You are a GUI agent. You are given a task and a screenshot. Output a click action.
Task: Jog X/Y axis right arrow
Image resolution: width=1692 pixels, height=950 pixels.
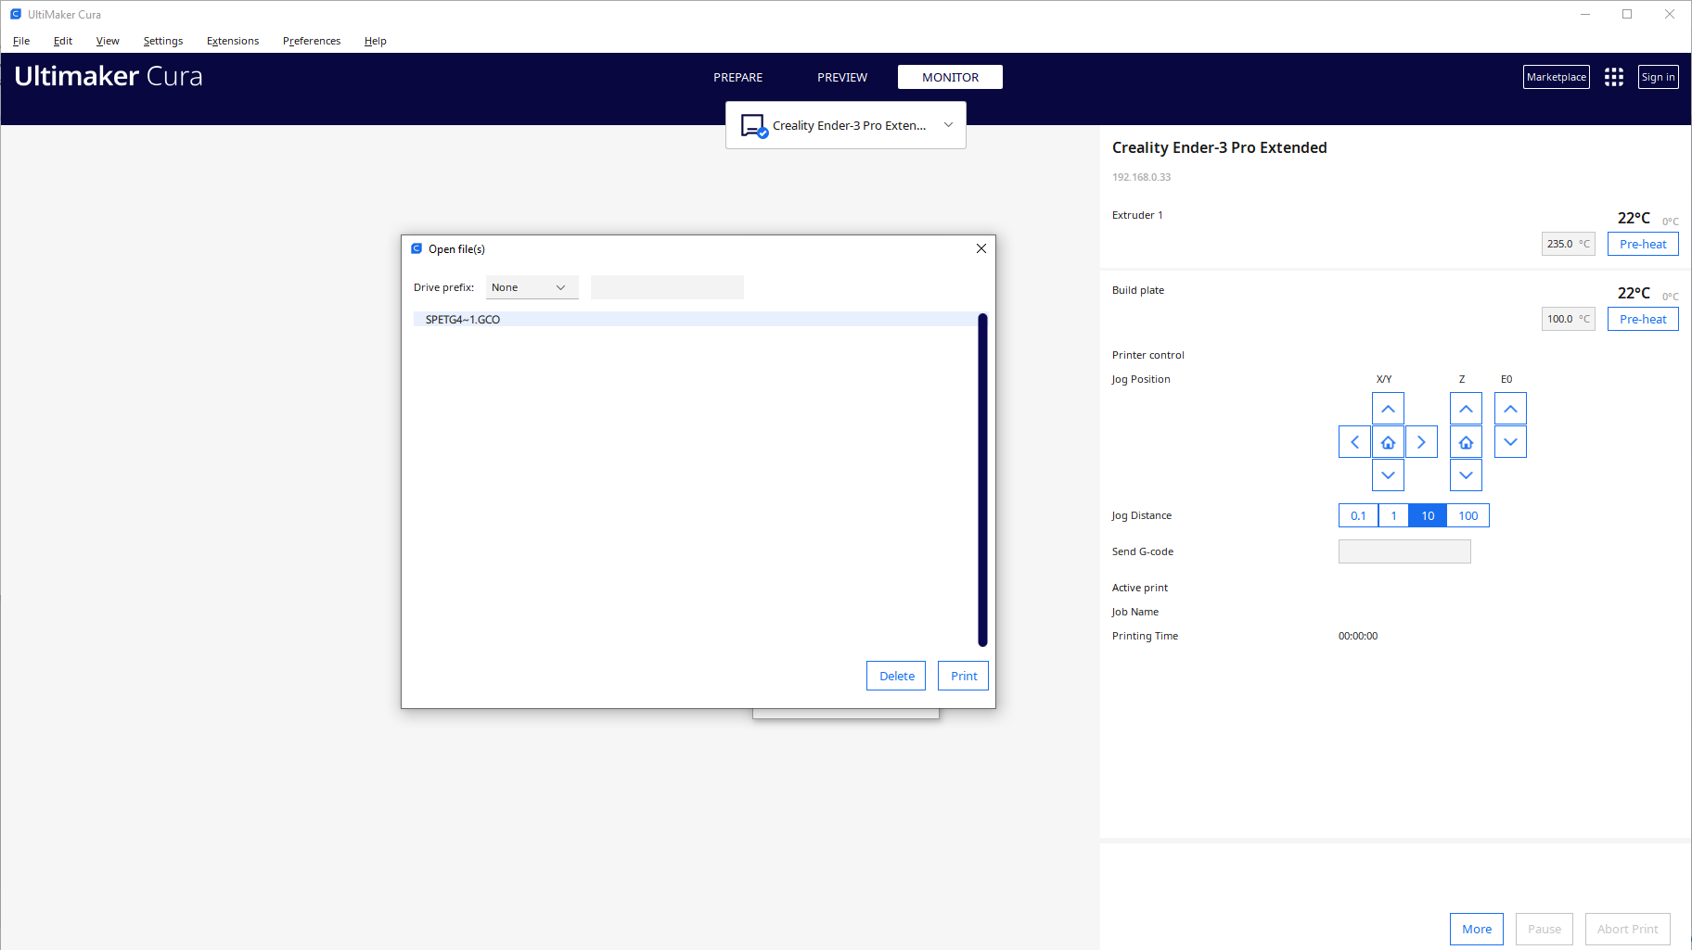click(1421, 442)
